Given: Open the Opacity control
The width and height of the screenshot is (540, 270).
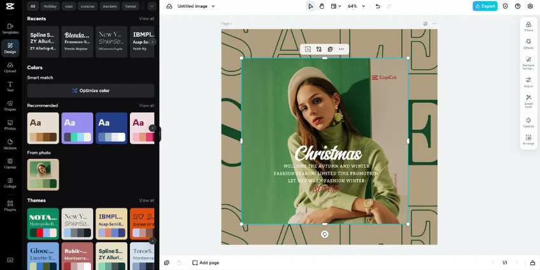Looking at the screenshot, I should (x=529, y=123).
